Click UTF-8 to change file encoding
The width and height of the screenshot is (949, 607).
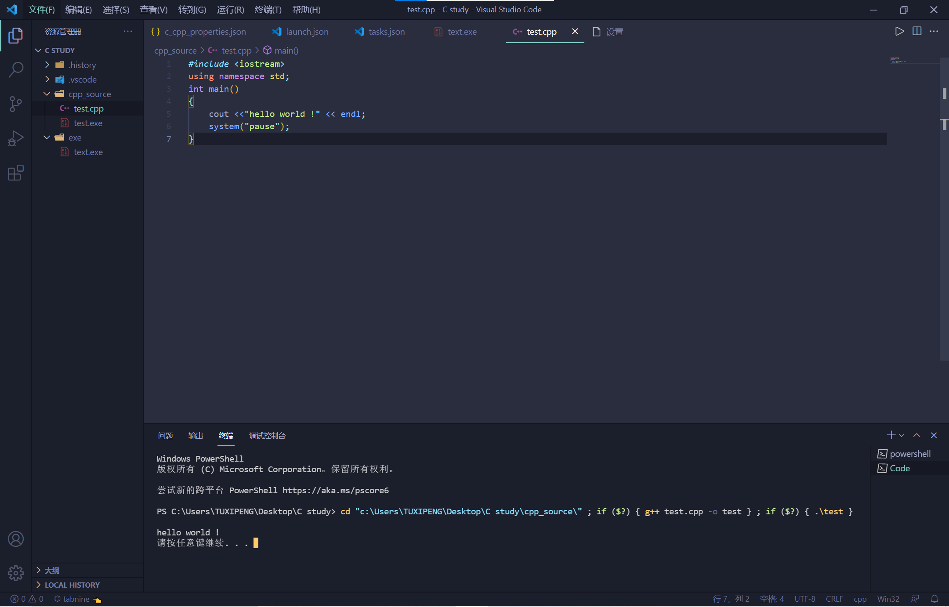[804, 599]
